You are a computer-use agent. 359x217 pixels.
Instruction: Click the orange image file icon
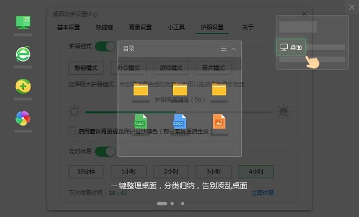click(219, 121)
